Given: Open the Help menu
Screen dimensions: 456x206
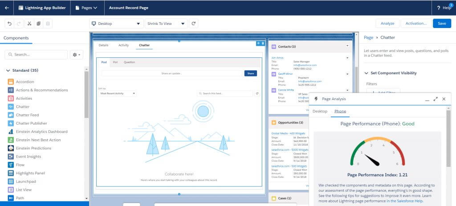Looking at the screenshot, I should (x=444, y=8).
